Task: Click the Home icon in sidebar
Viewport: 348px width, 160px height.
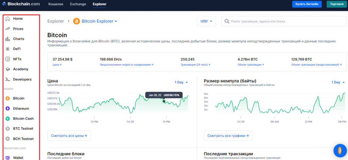Action: click(x=7, y=19)
